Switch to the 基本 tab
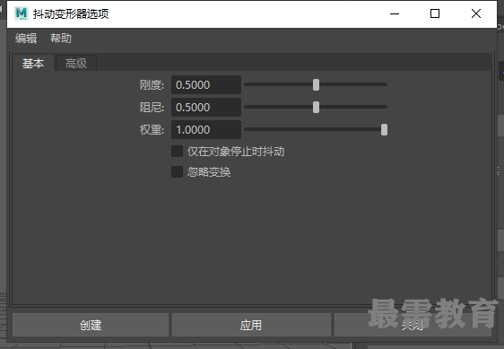This screenshot has height=349, width=504. click(x=33, y=64)
